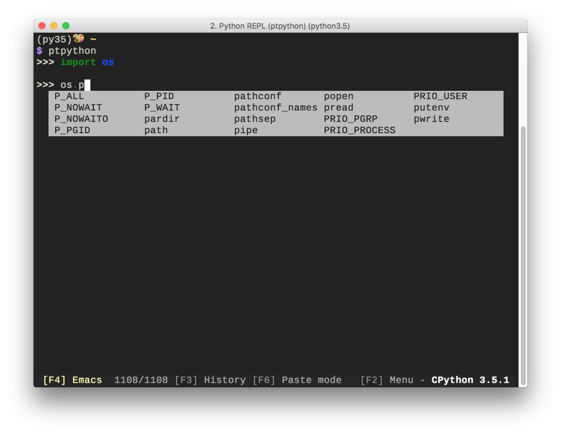Click the palette emoji in the prompt

[79, 39]
